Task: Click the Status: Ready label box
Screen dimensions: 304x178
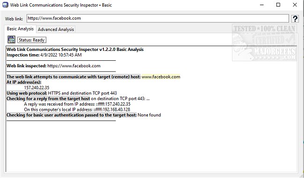Action: (x=32, y=40)
